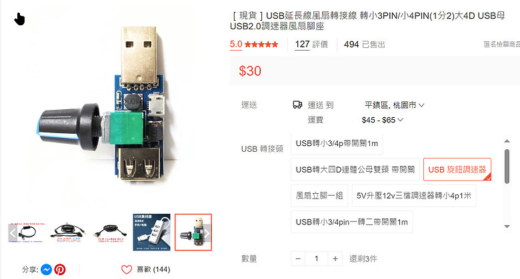The width and height of the screenshot is (520, 279).
Task: Show next thumbnails with right arrow
Action: (207, 233)
